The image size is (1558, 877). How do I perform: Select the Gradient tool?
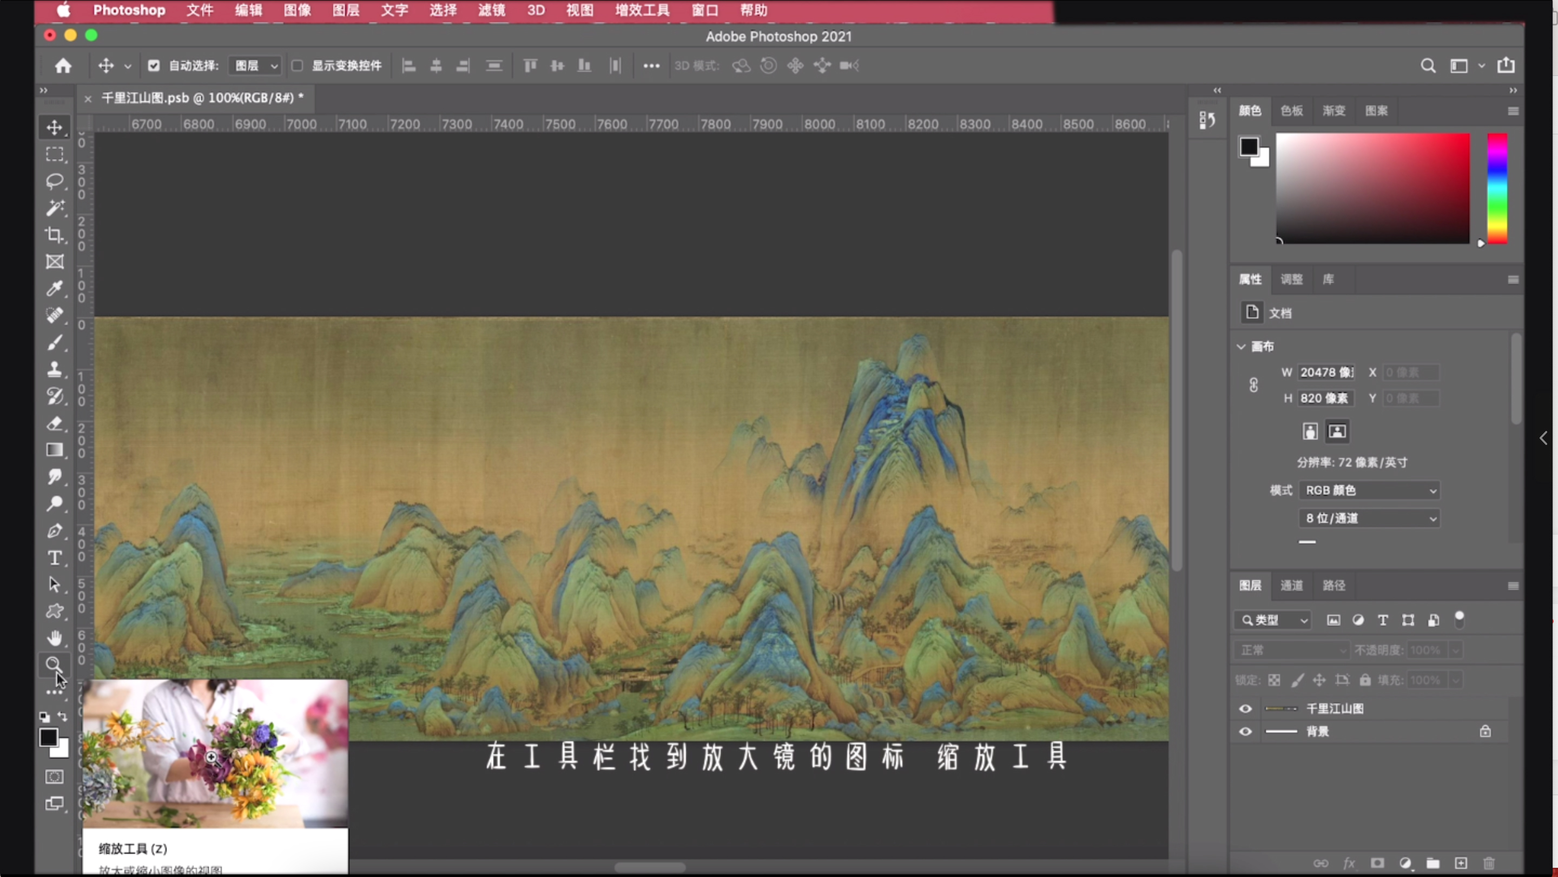(55, 450)
